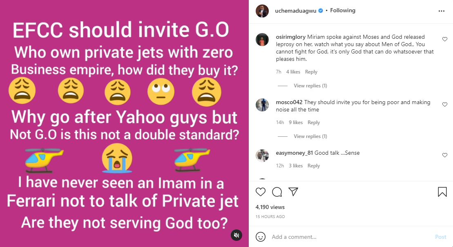Screen dimensions: 453x247
Task: Save the post with the bookmark icon
Action: [442, 192]
